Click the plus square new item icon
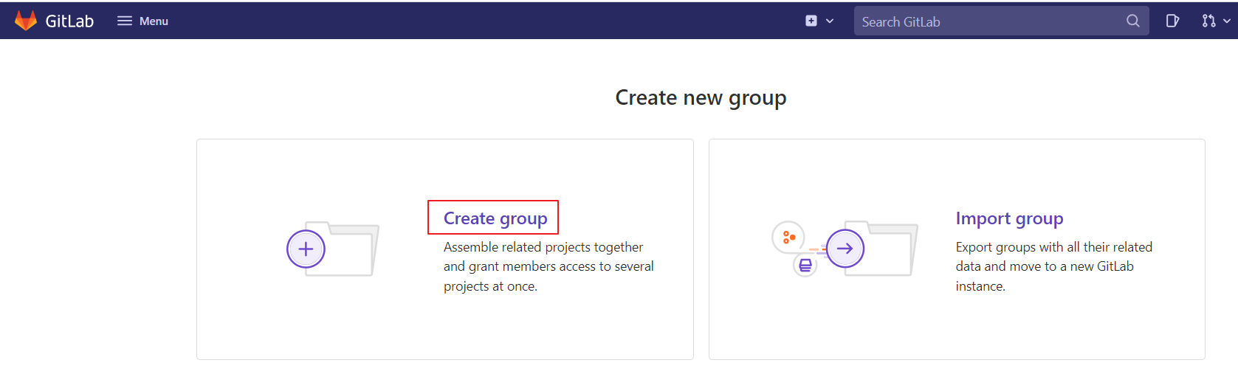 [x=811, y=21]
